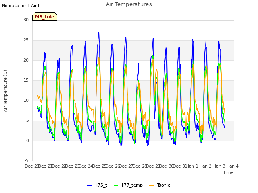This screenshot has width=258, height=193.
Task: Click the Jan 3 x-axis tick label
Action: (x=220, y=166)
